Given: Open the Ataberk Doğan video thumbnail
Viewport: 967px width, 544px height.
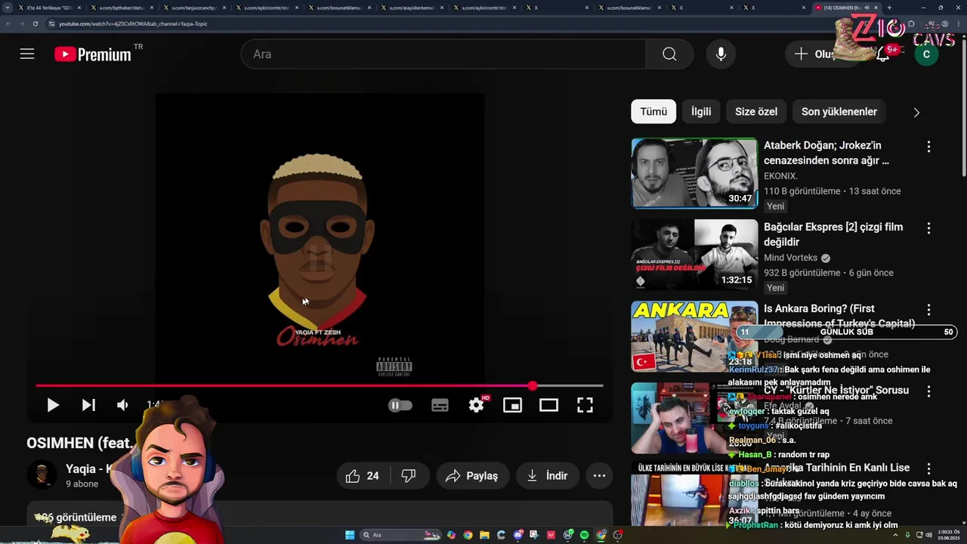Looking at the screenshot, I should click(x=694, y=173).
